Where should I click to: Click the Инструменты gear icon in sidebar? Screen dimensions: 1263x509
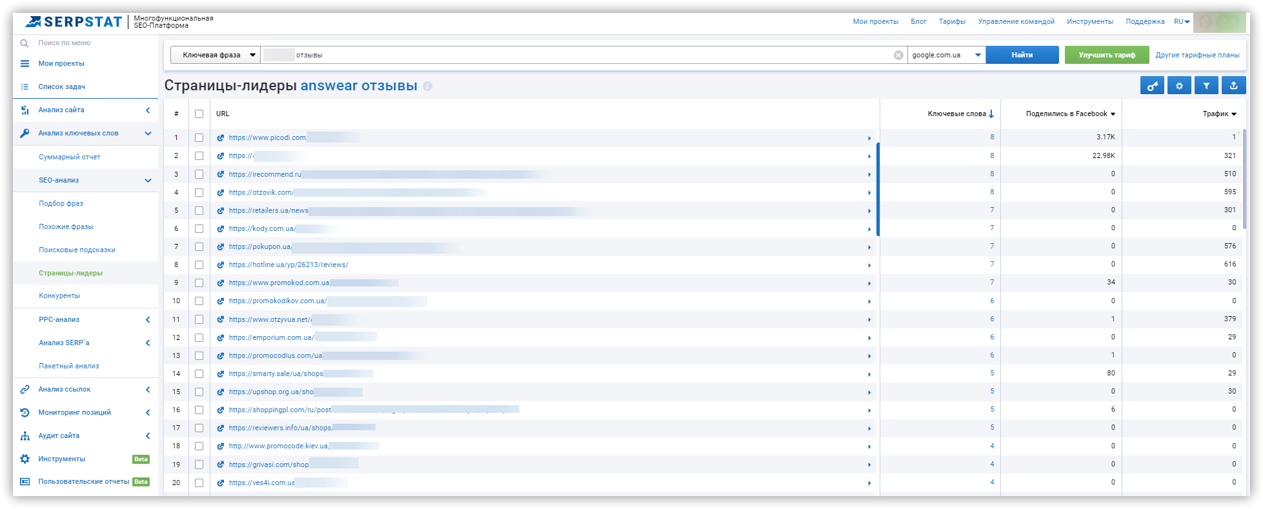click(x=25, y=459)
